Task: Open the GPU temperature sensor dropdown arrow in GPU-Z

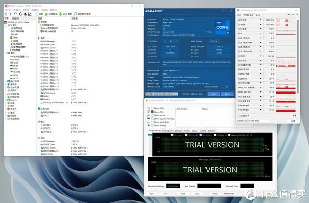Action: (x=261, y=29)
